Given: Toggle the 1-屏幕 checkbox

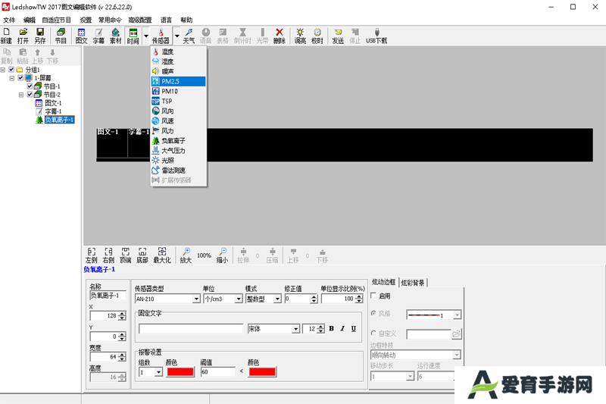Looking at the screenshot, I should pos(21,78).
